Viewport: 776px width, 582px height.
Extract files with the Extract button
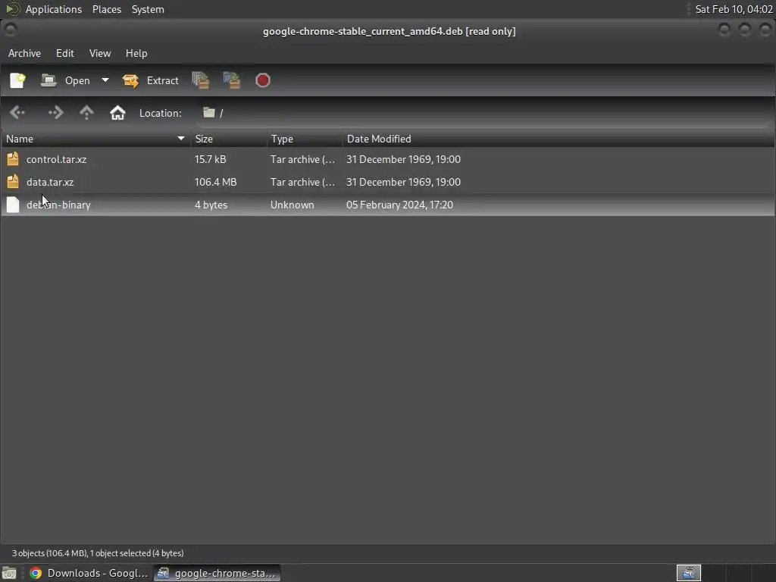point(151,80)
